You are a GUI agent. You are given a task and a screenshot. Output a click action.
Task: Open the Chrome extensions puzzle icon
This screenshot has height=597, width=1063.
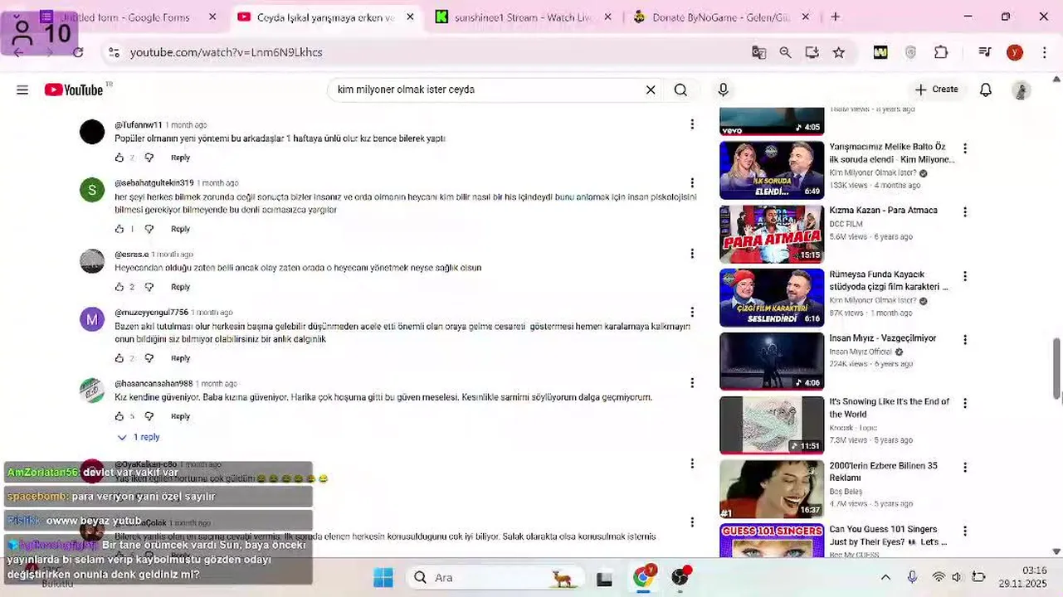tap(941, 52)
